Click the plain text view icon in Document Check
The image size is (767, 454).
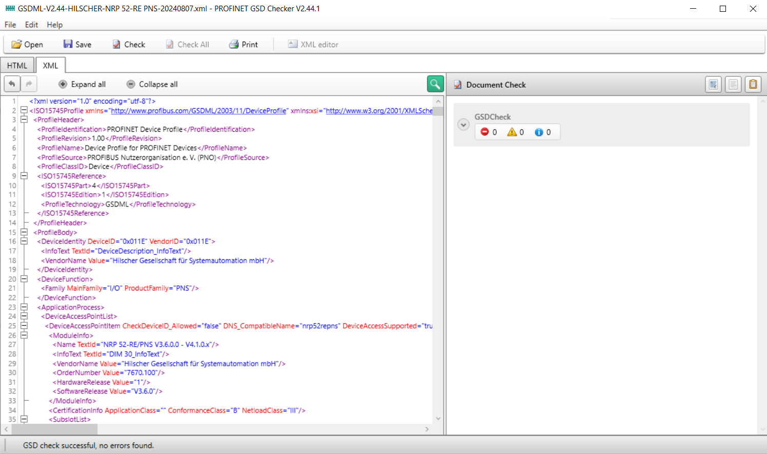click(733, 85)
